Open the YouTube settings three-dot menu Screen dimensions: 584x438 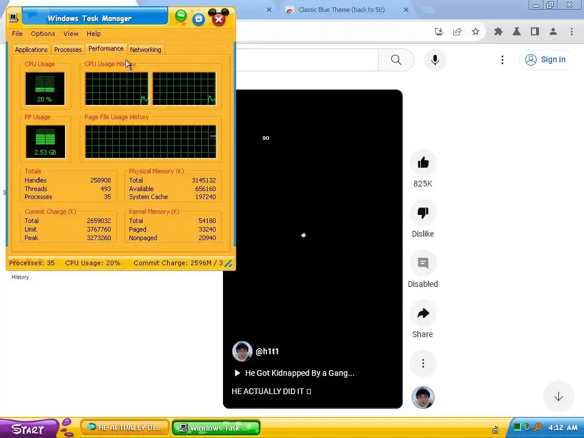tap(502, 59)
